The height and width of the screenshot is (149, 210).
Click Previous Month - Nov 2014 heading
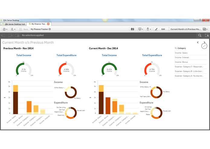point(18,48)
